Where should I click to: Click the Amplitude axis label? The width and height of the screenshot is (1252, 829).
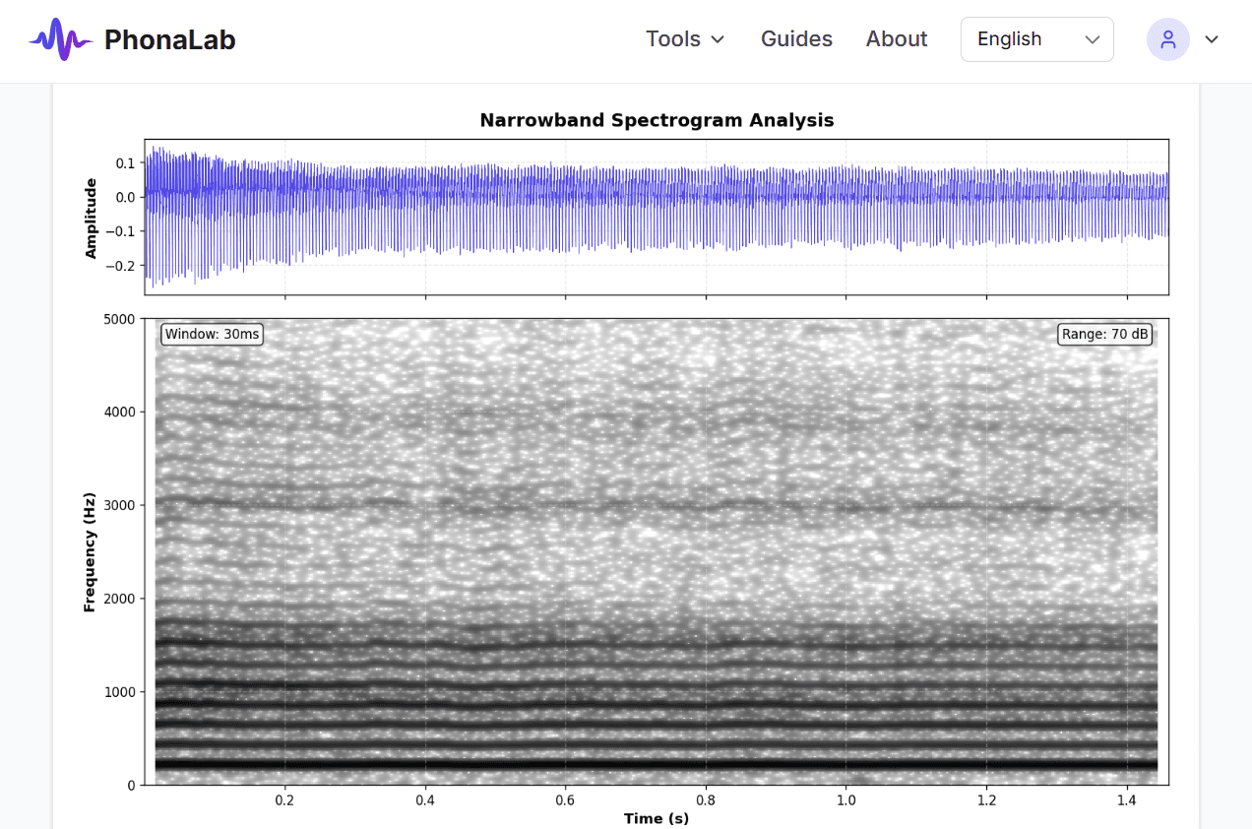[x=90, y=216]
